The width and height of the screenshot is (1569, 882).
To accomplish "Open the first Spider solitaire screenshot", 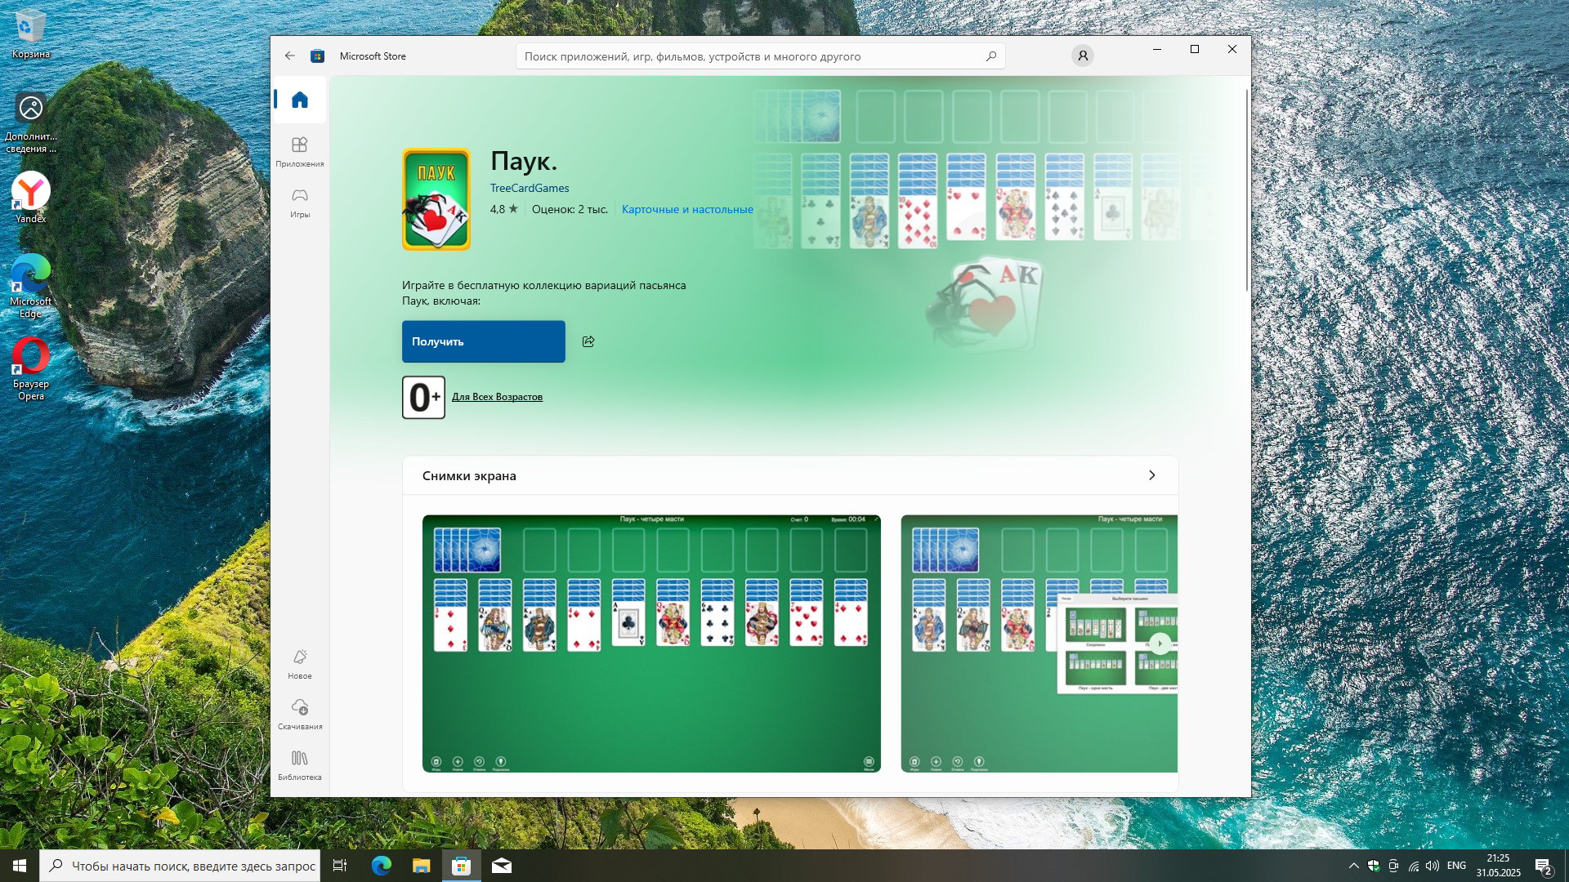I will [651, 644].
